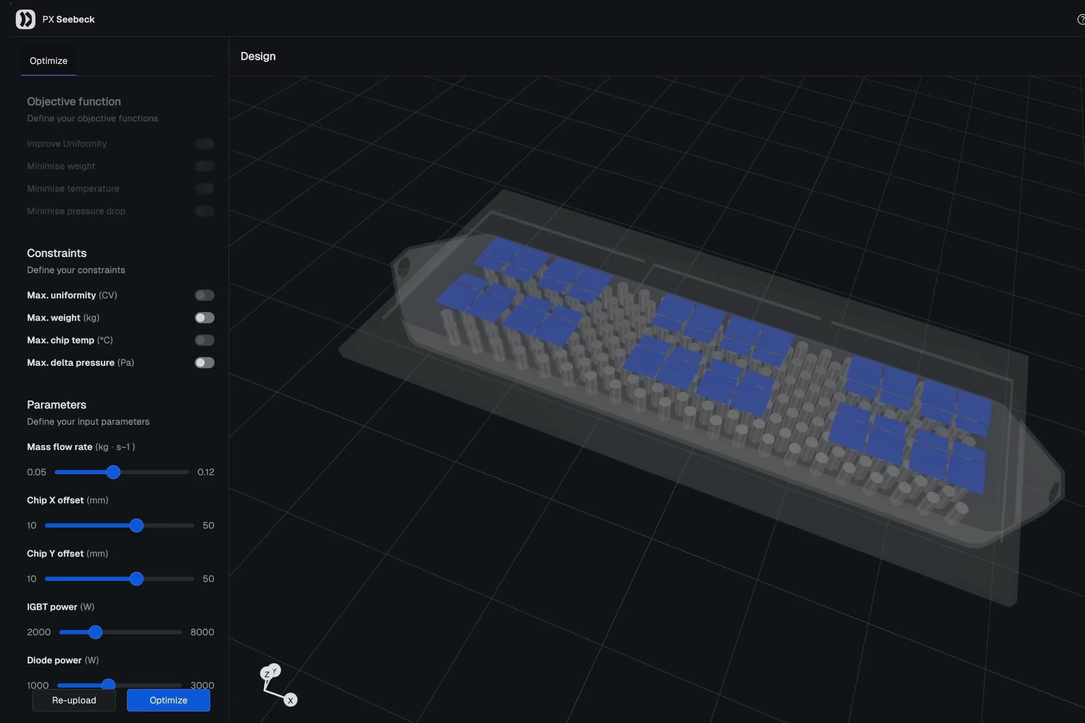This screenshot has height=723, width=1085.
Task: Select the Y axis handle on the gizmo
Action: [x=275, y=670]
